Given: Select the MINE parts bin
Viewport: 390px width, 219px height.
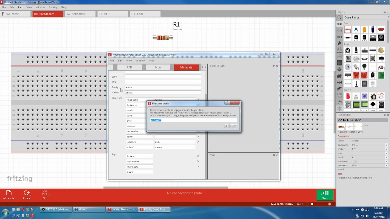Looking at the screenshot, I should 339,30.
